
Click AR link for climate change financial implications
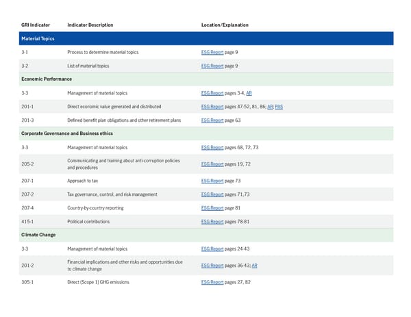pyautogui.click(x=254, y=266)
